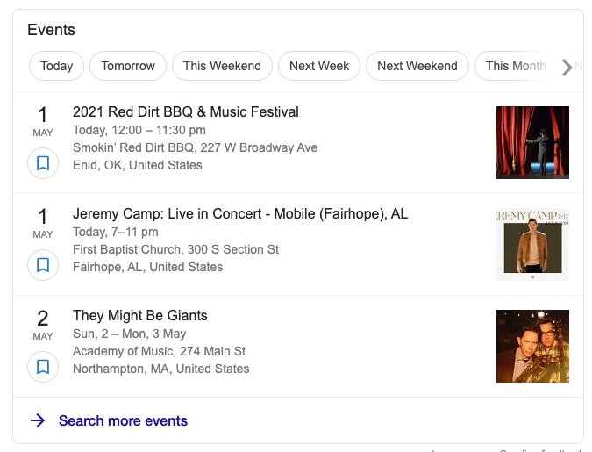Filter events by Tomorrow
The width and height of the screenshot is (592, 452).
point(128,66)
